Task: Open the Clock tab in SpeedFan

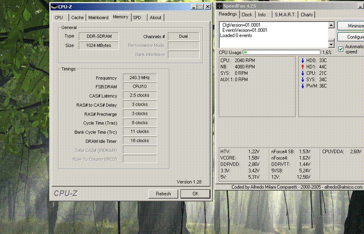Action: click(x=247, y=15)
